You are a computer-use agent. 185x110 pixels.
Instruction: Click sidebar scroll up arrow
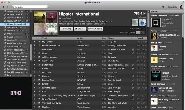(x=31, y=11)
